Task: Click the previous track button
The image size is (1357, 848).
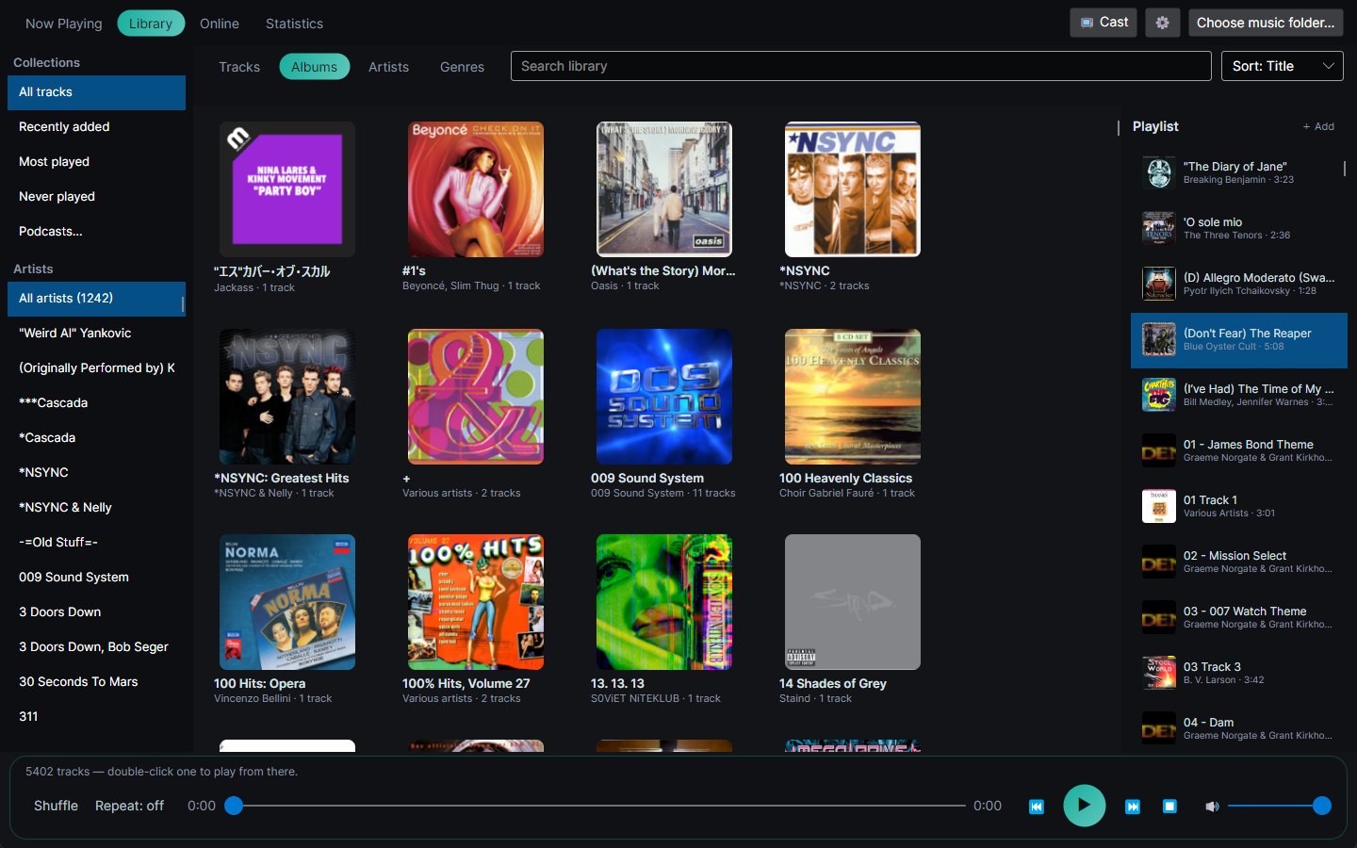Action: click(1037, 807)
